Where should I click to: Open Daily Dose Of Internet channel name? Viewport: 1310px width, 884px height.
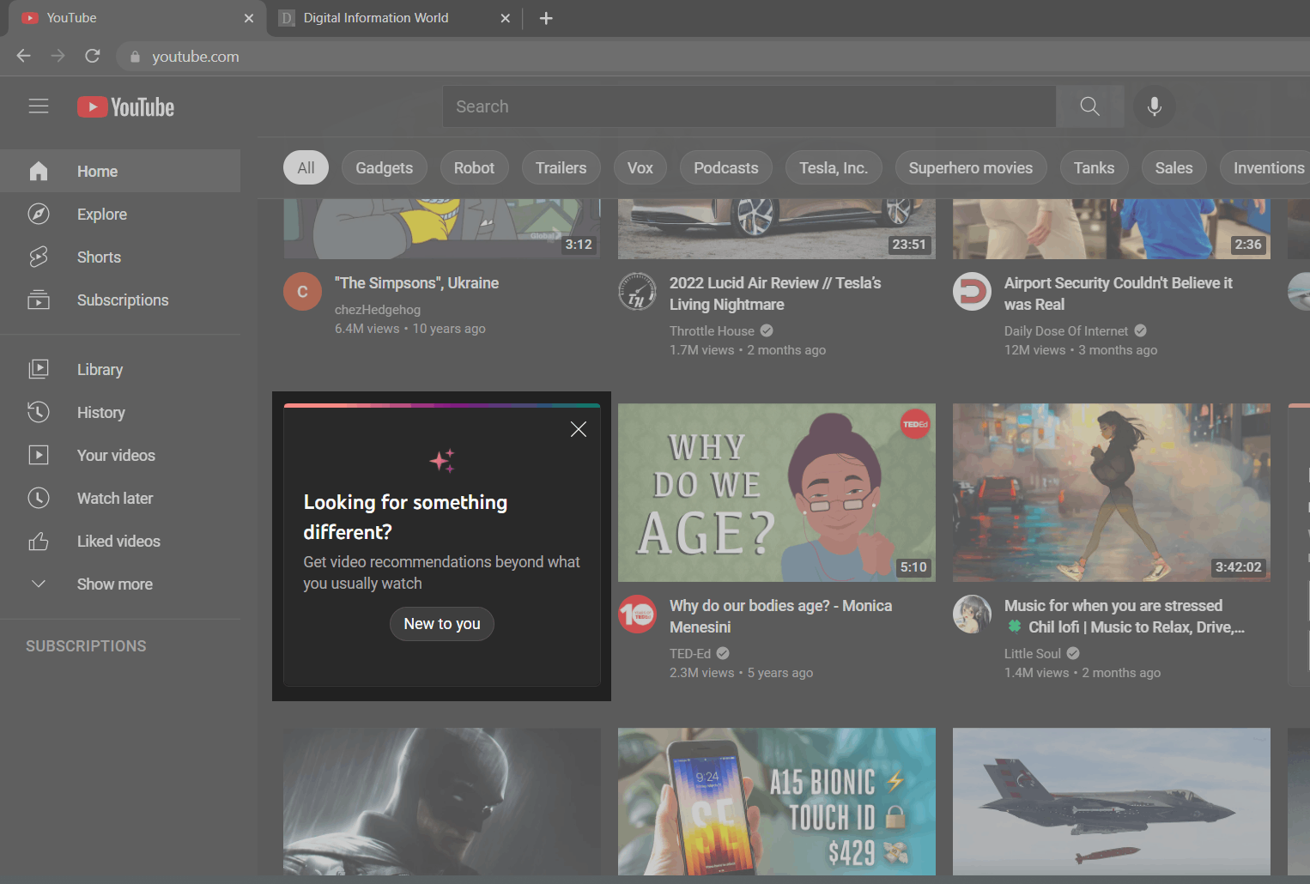click(x=1066, y=331)
